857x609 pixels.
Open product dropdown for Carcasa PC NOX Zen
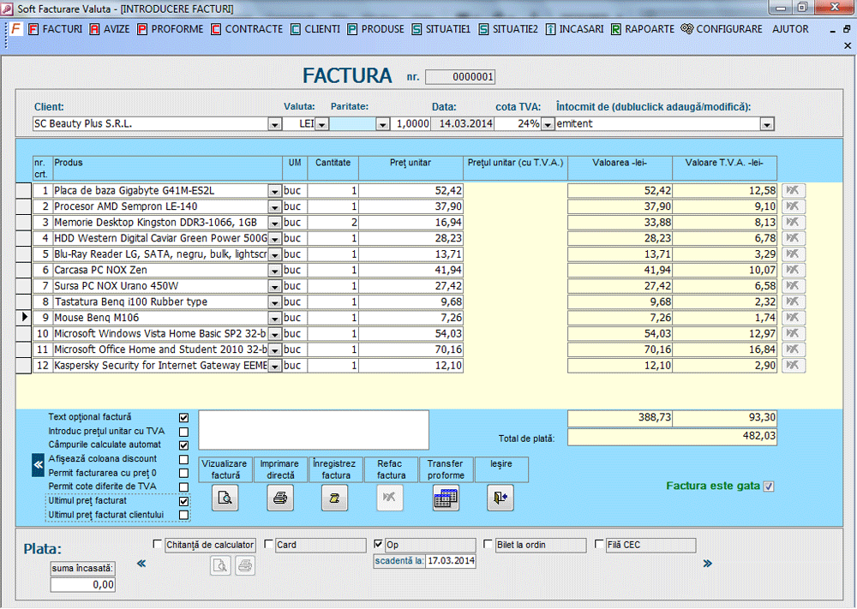point(275,270)
